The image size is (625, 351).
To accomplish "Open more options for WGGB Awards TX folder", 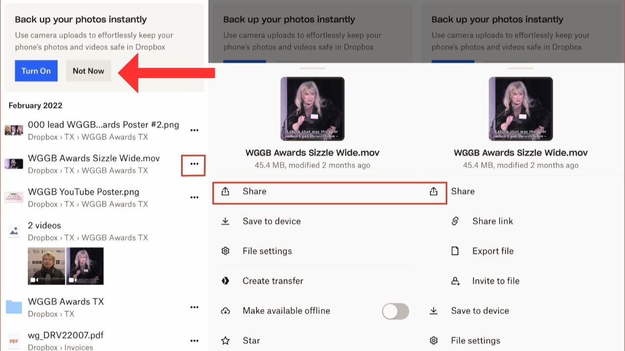I will click(194, 307).
